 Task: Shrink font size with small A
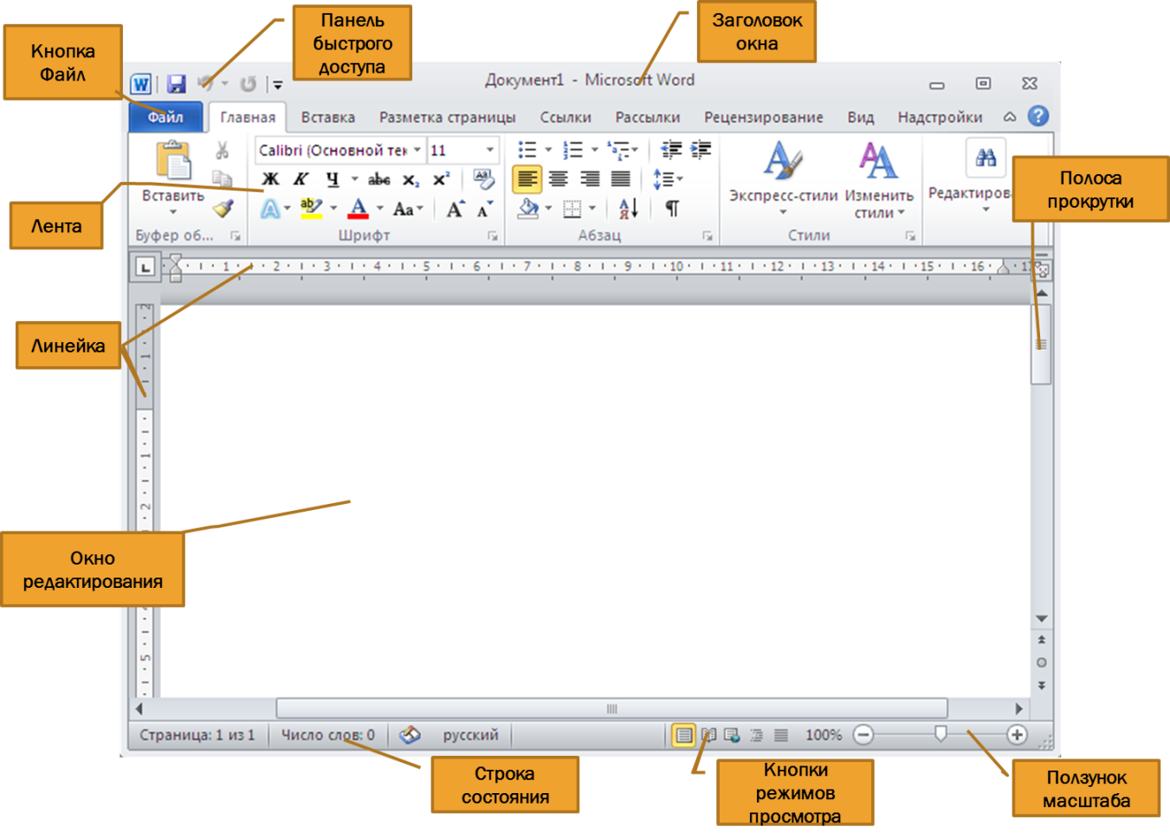[485, 209]
